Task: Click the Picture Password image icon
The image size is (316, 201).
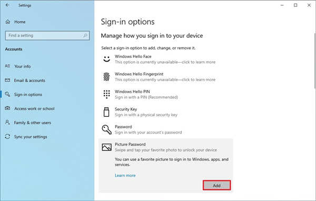Action: click(106, 147)
